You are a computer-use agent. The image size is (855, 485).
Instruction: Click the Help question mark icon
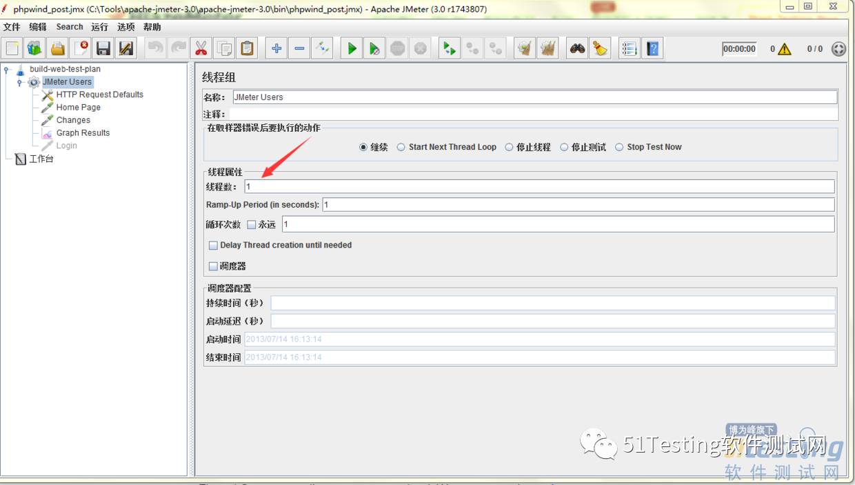click(x=652, y=48)
